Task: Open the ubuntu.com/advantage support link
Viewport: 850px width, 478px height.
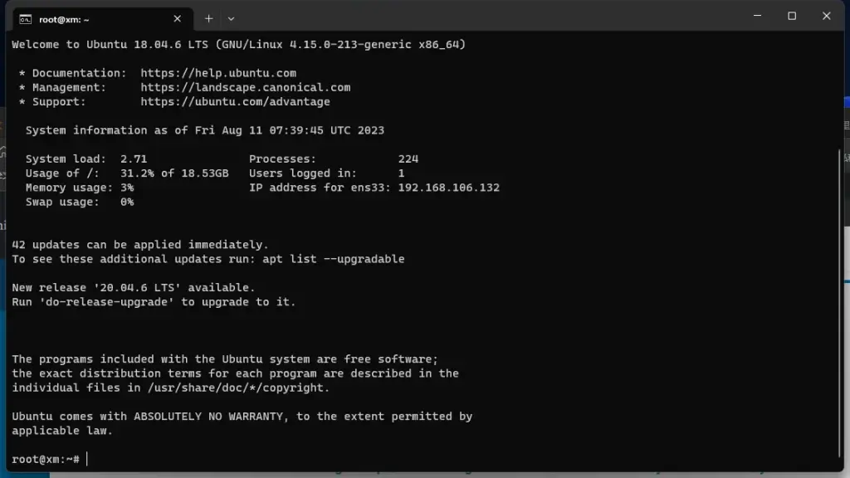Action: (235, 101)
